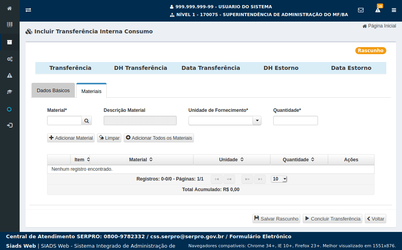This screenshot has height=250, width=402.
Task: Open the barcode icon in sidebar
Action: 9,25
